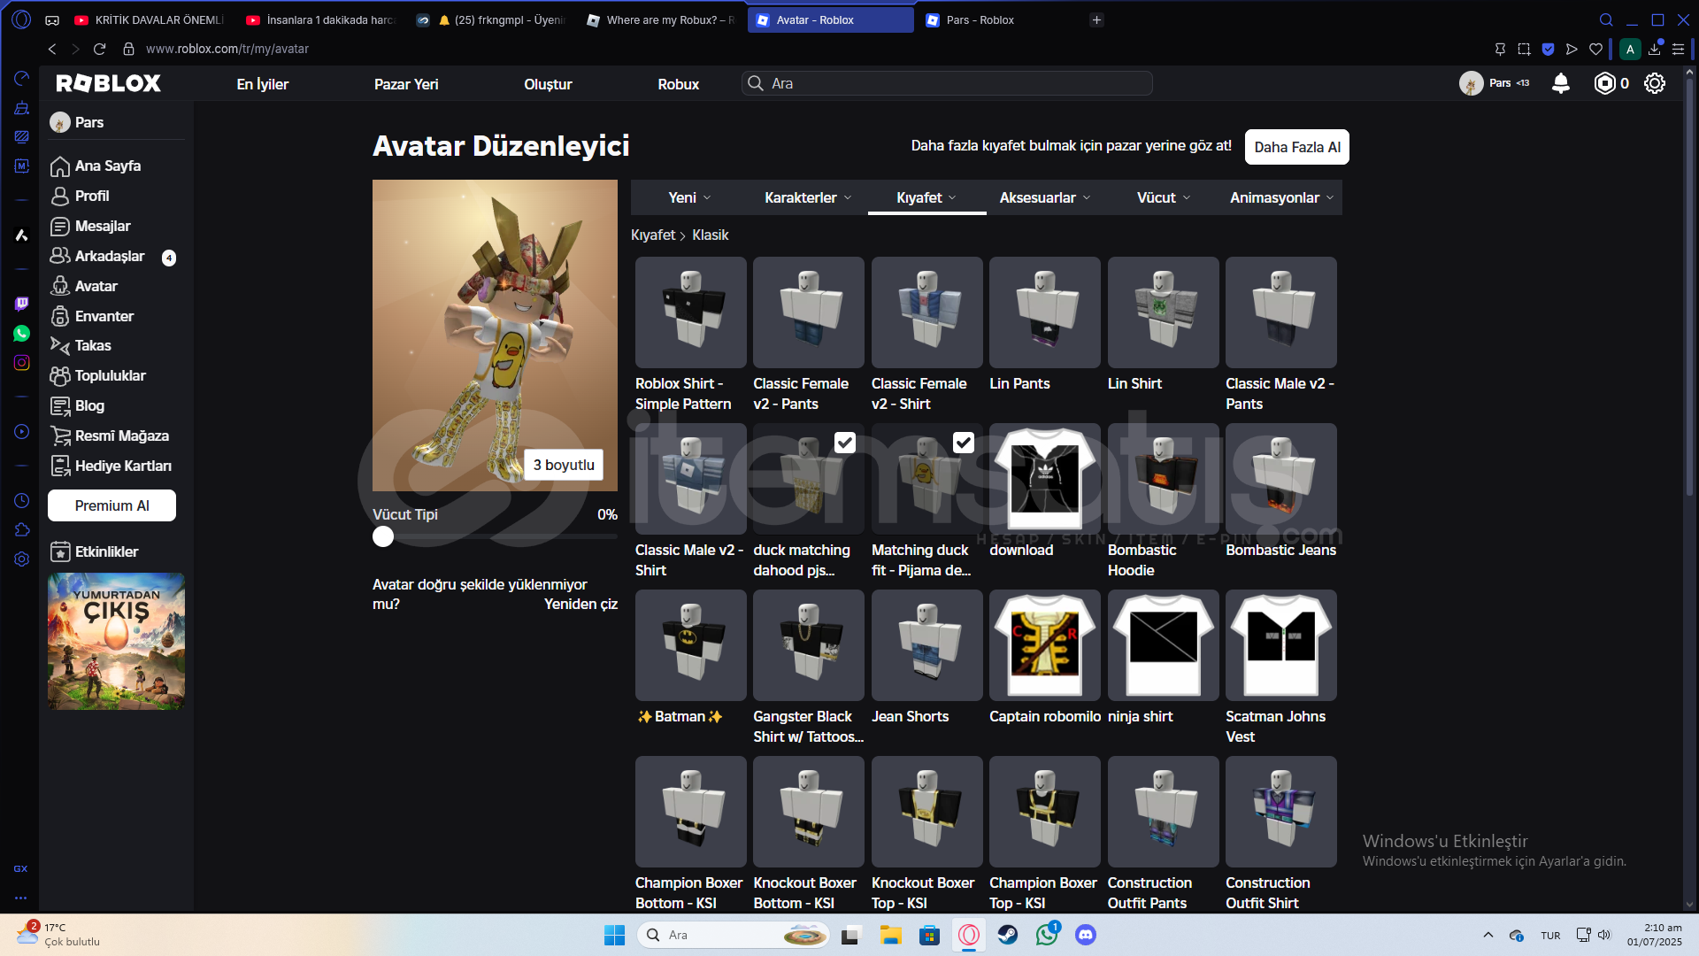The width and height of the screenshot is (1699, 956).
Task: Open the Roblox logo home link
Action: (x=108, y=83)
